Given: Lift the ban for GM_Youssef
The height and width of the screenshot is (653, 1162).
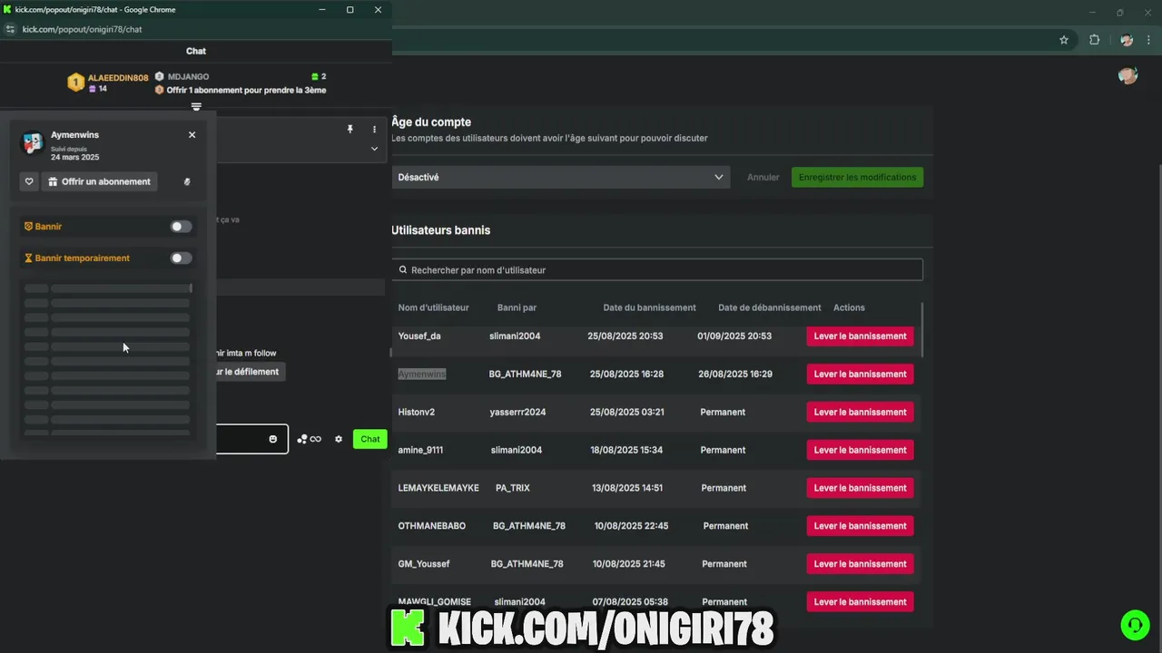Looking at the screenshot, I should coord(860,563).
